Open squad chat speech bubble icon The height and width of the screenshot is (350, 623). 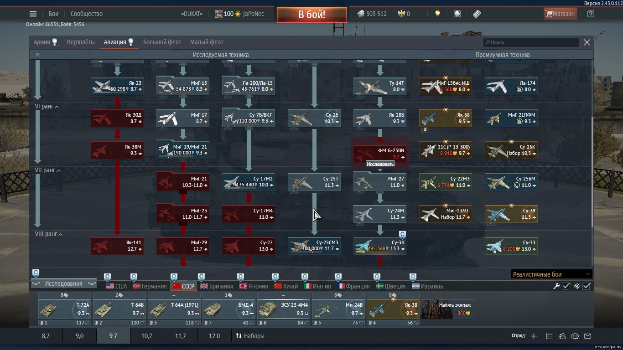tap(575, 336)
